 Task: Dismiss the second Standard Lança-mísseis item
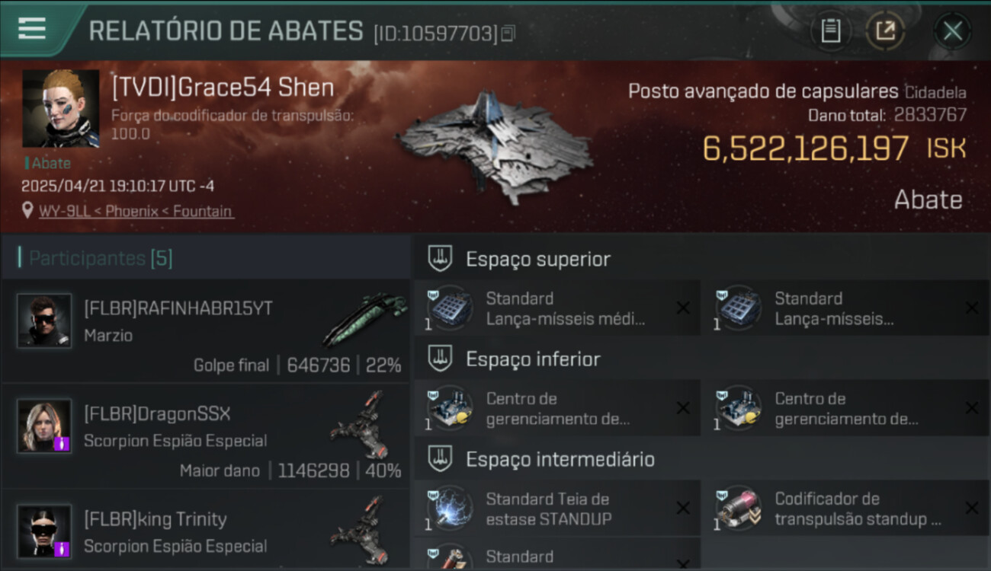pos(972,308)
